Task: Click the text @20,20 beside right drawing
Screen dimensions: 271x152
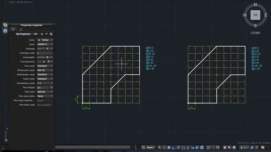Action: (x=256, y=54)
